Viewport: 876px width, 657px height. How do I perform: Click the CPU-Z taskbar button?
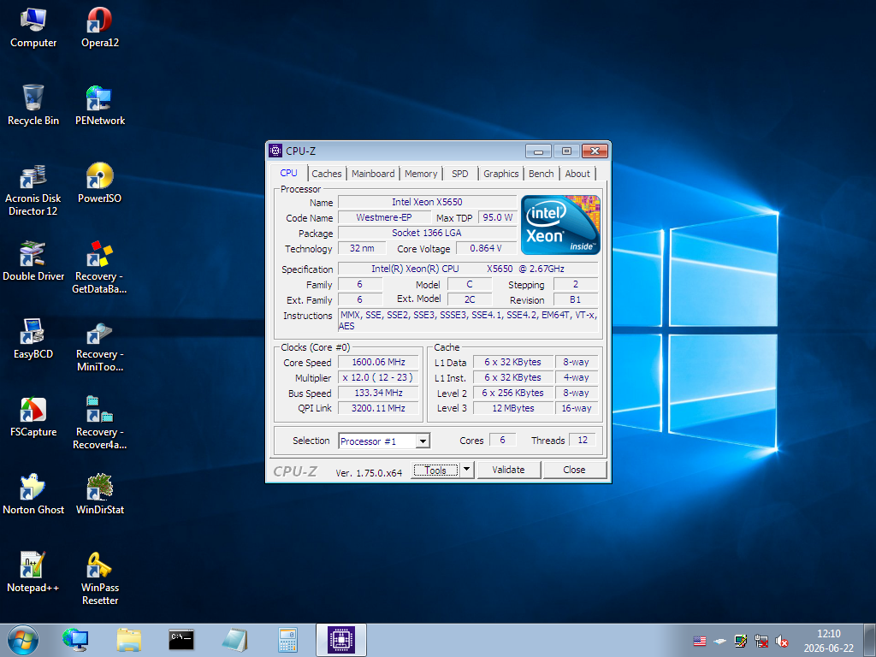click(341, 640)
